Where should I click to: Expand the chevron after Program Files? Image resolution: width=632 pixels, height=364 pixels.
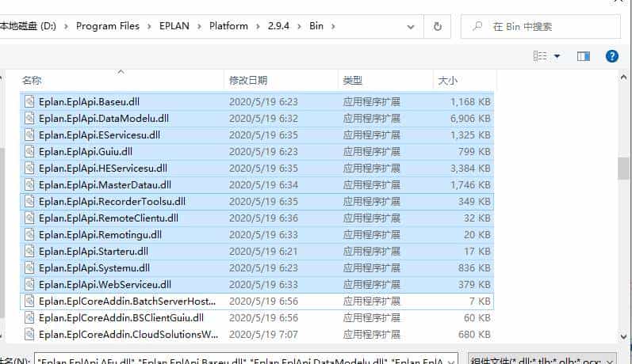[x=150, y=27]
